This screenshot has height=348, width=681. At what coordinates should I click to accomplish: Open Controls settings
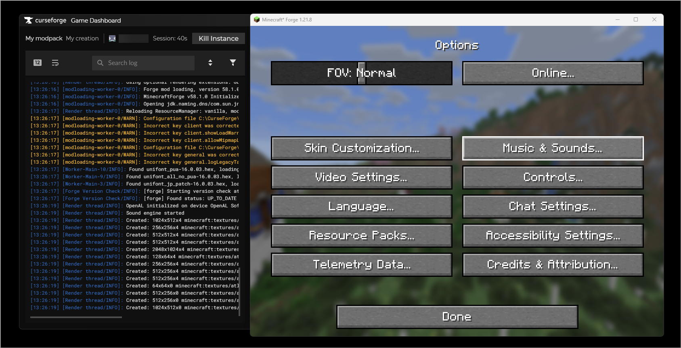click(553, 177)
